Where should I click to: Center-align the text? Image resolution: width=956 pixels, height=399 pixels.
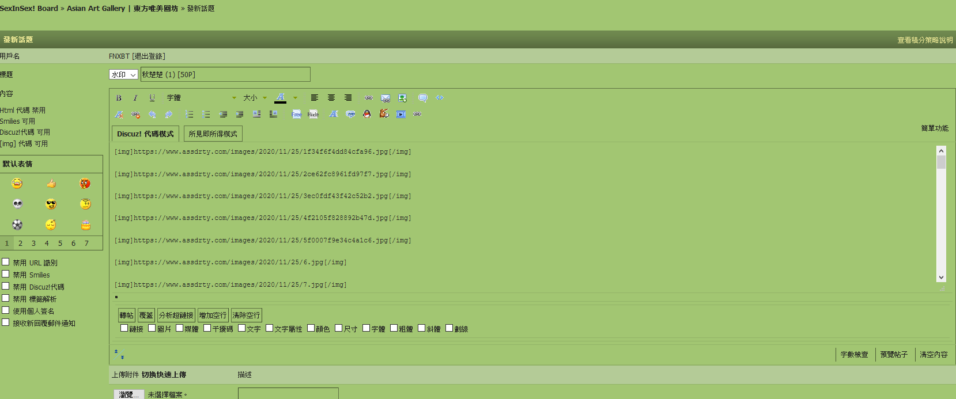coord(331,98)
